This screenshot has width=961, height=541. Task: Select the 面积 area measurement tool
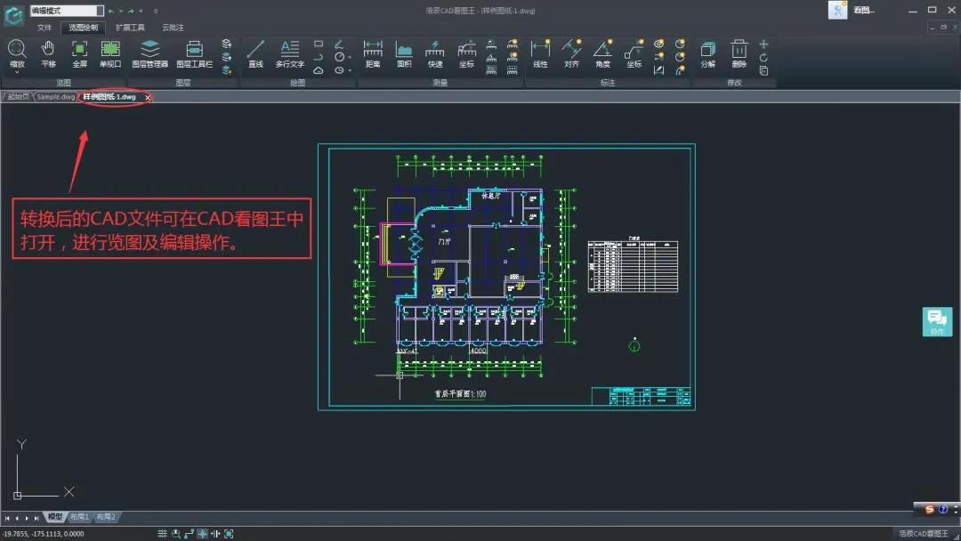(403, 53)
